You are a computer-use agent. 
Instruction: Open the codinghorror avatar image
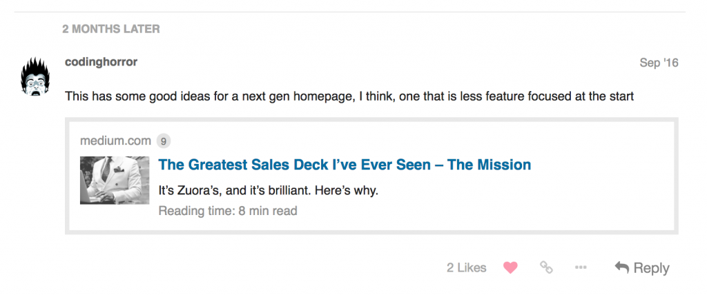(32, 77)
